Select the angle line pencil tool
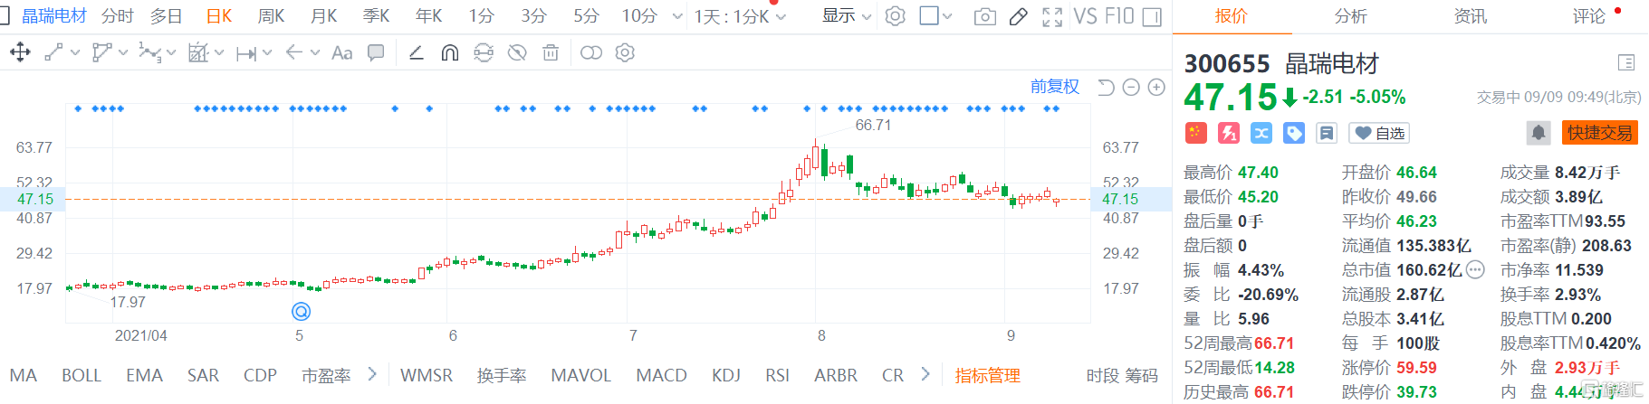 (x=416, y=52)
